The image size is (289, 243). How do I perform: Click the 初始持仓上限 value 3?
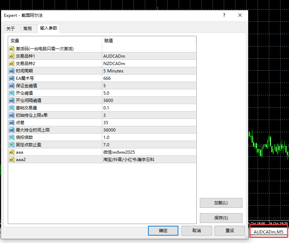149,115
